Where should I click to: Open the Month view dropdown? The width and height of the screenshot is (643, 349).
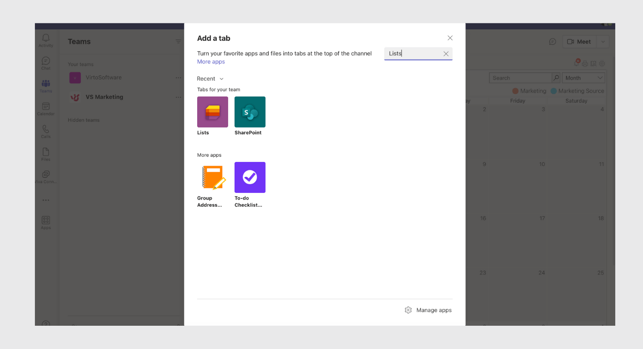click(x=583, y=77)
